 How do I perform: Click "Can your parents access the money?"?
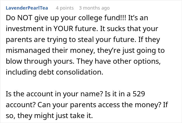[x=99, y=105]
